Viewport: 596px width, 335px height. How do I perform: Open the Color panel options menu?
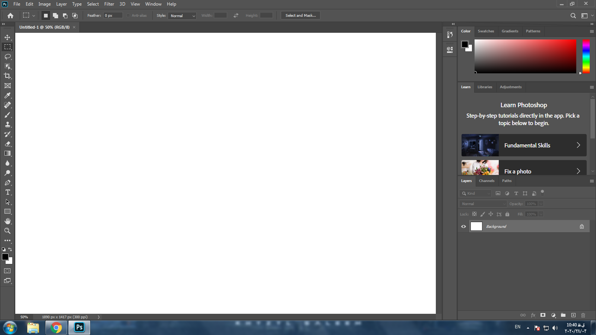pos(592,31)
